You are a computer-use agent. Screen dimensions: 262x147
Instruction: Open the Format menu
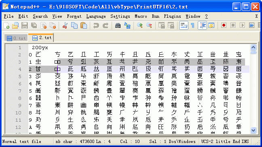(x=74, y=17)
